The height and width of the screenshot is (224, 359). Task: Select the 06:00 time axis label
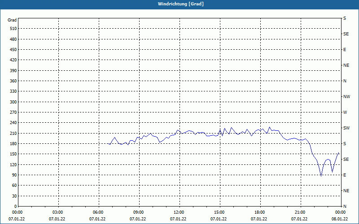[x=98, y=212]
